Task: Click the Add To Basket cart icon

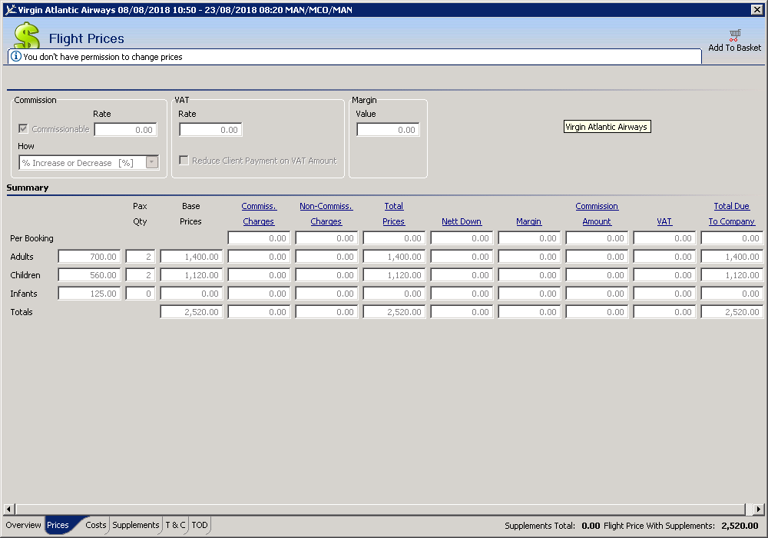Action: click(x=735, y=35)
